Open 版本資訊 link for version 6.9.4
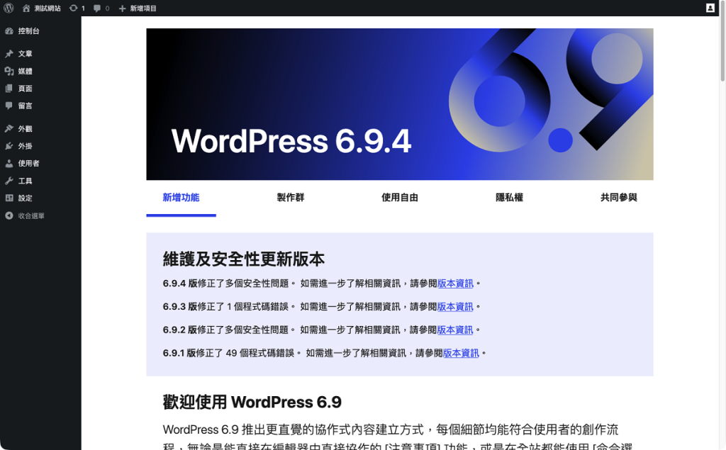 click(455, 283)
